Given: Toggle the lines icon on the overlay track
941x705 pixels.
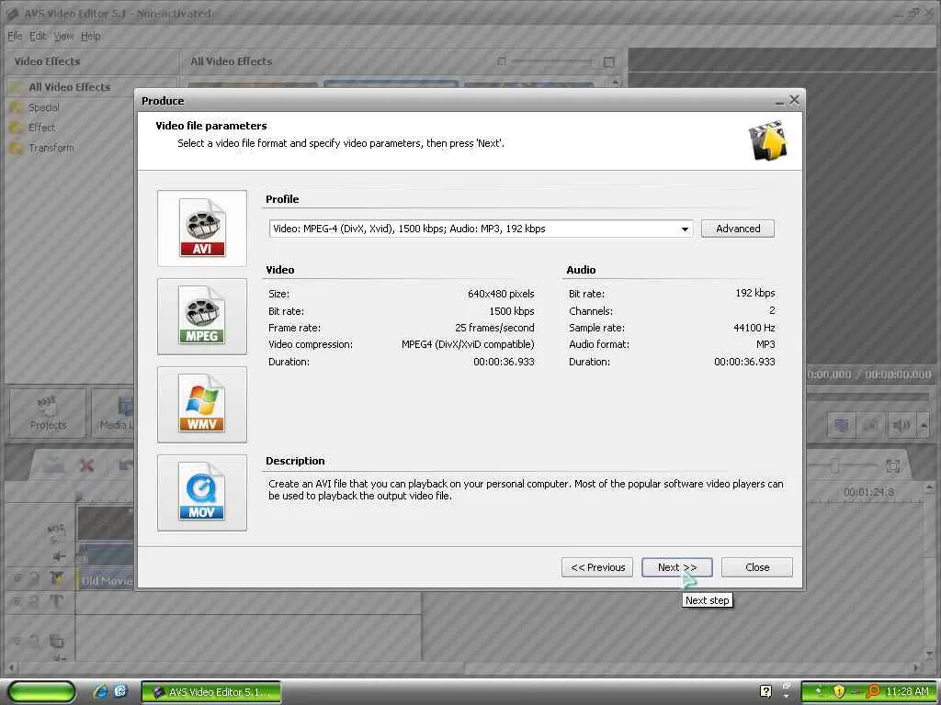Looking at the screenshot, I should (x=17, y=642).
